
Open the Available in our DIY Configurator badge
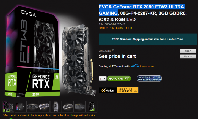[x=149, y=78]
